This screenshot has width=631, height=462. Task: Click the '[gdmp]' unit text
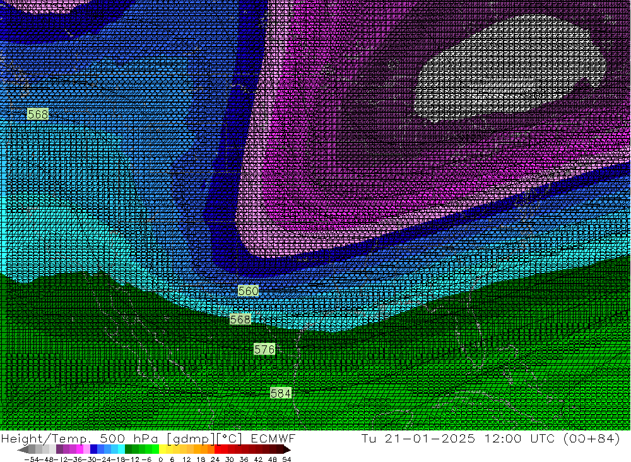click(x=192, y=439)
